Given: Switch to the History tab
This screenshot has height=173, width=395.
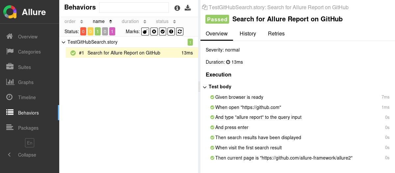Looking at the screenshot, I should tap(248, 33).
